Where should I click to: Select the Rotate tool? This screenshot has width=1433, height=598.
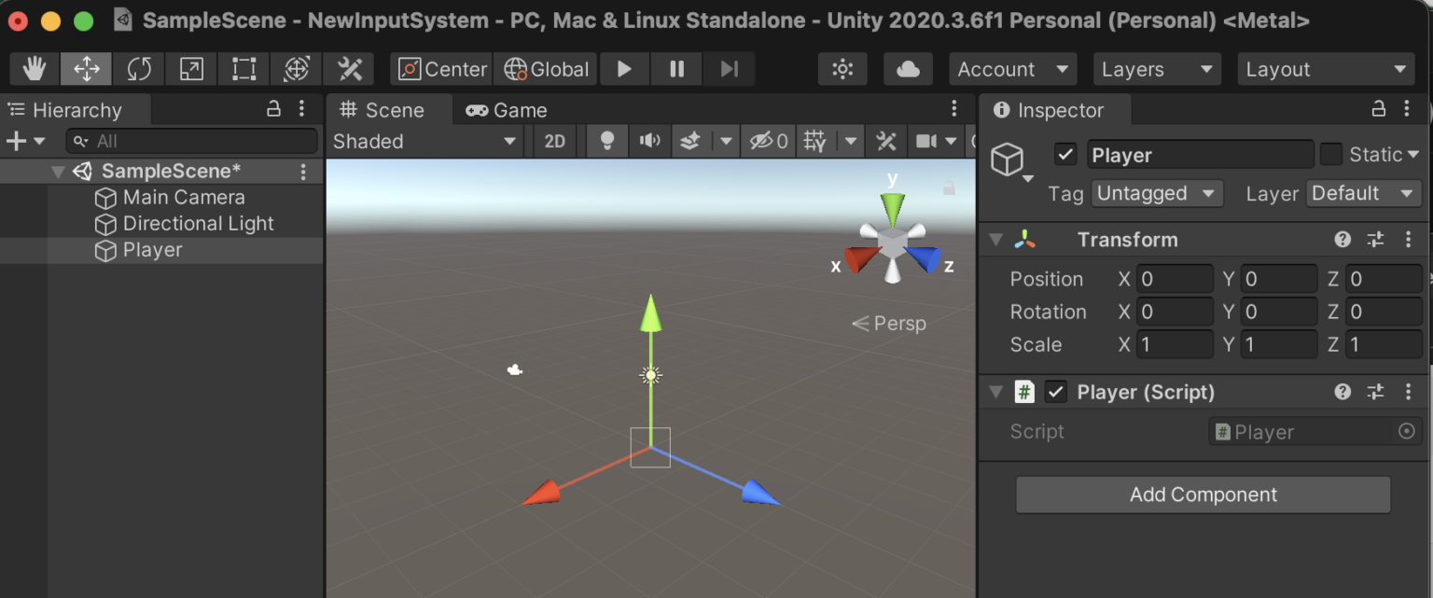(138, 68)
